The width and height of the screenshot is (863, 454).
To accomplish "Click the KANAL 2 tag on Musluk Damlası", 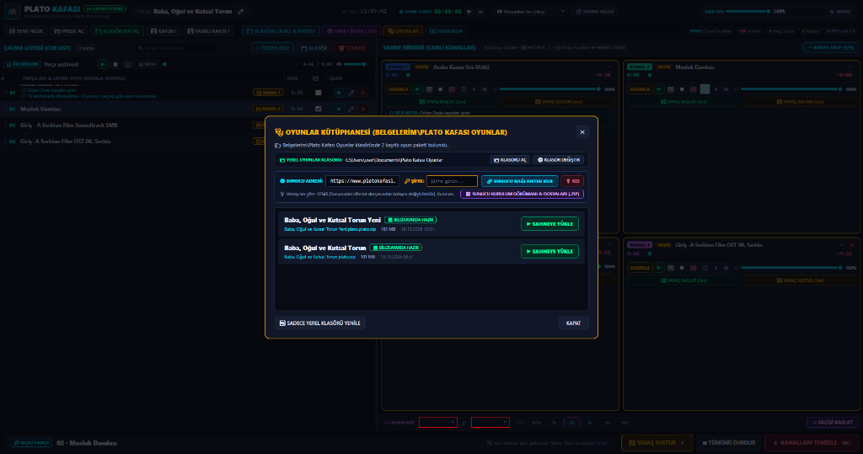I will pos(269,109).
